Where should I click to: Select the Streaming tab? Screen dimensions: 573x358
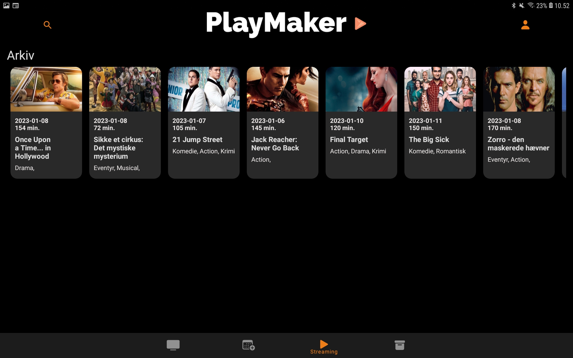coord(324,347)
